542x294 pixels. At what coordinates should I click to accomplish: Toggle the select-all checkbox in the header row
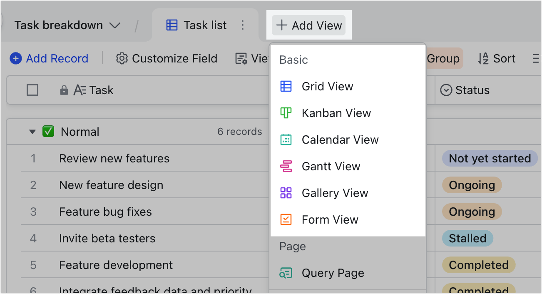click(x=32, y=90)
